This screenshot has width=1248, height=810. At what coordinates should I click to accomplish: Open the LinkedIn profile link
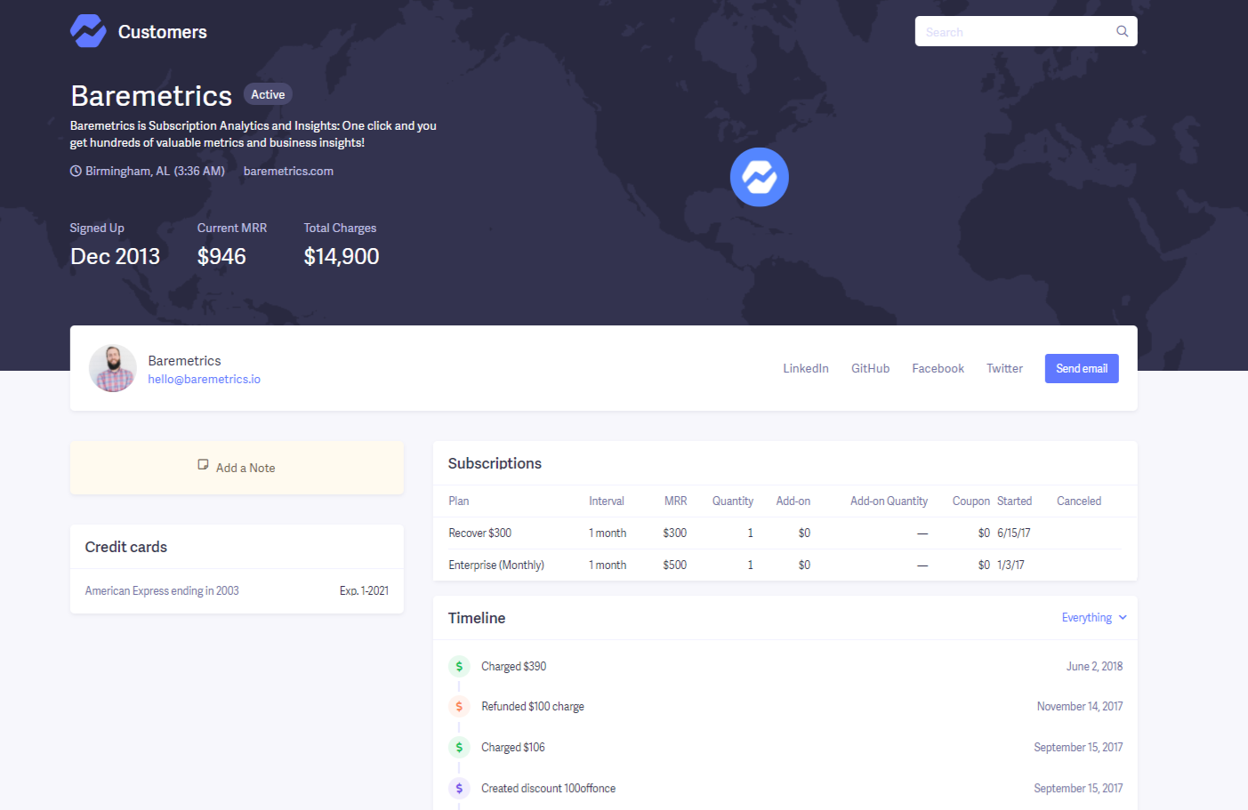click(806, 368)
